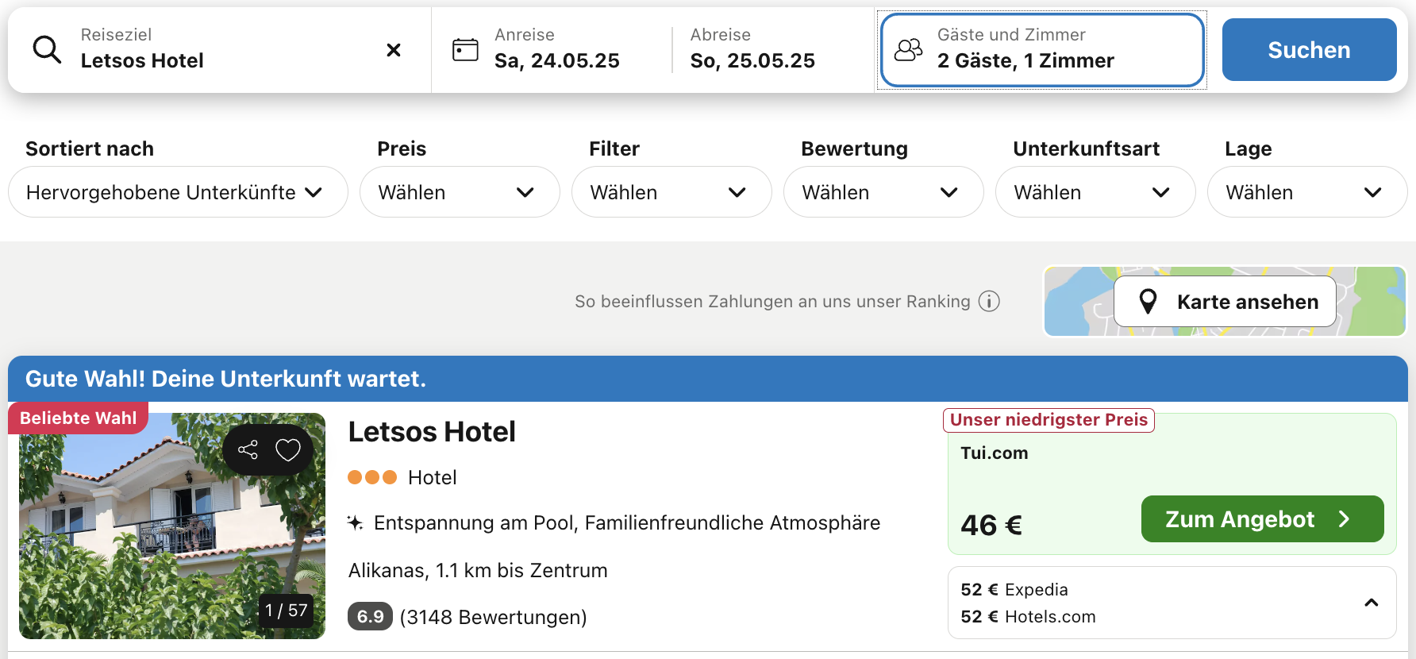Screen dimensions: 1416x659
Task: Click the So beeinflussen Zahlungen ranking text
Action: (772, 302)
